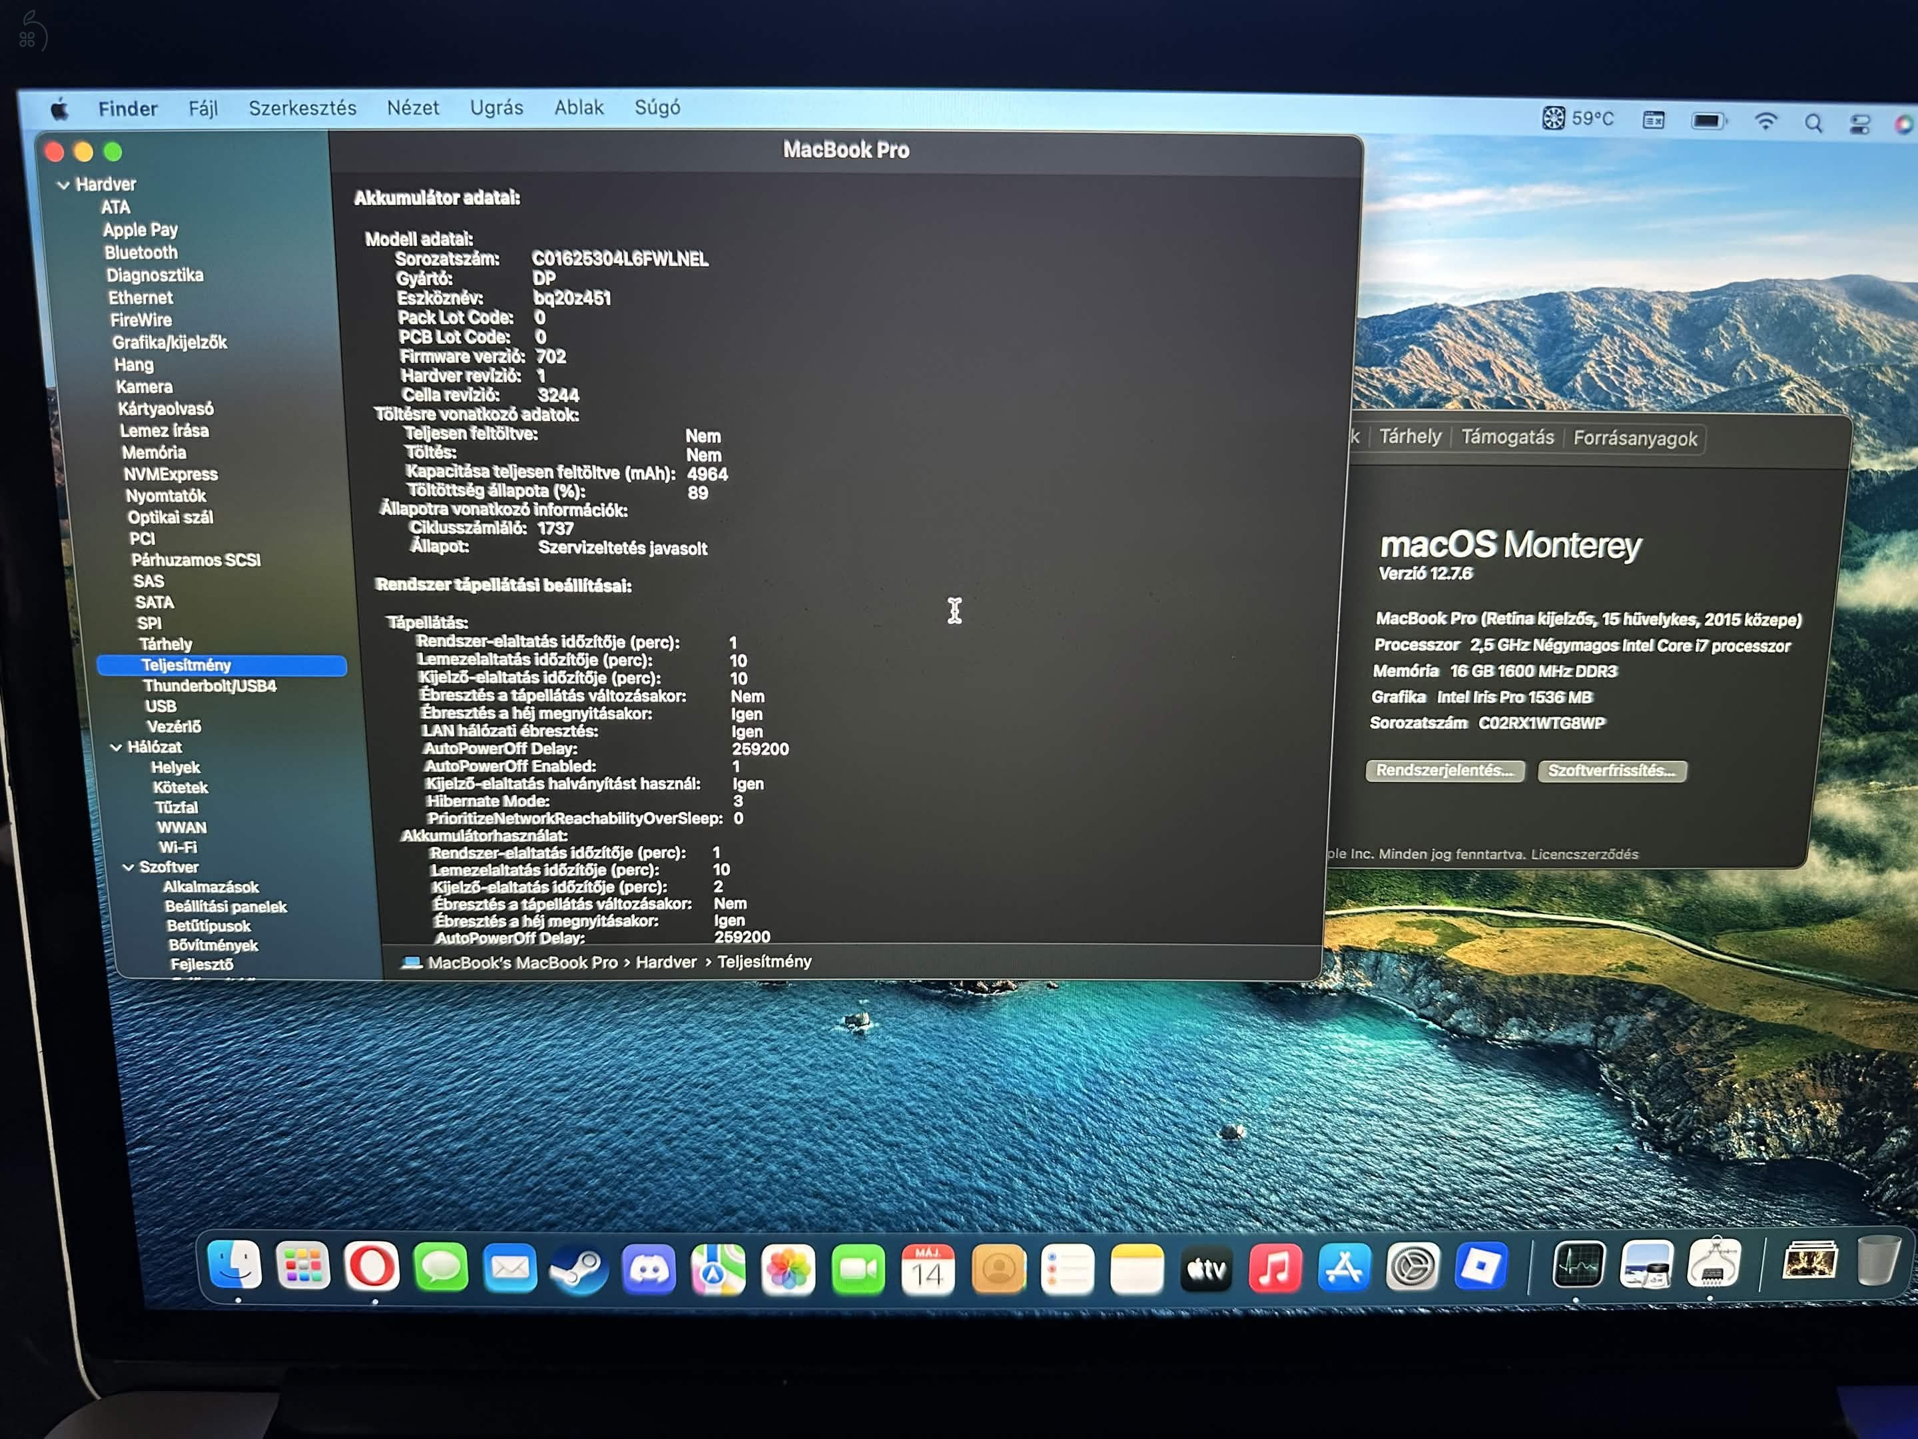
Task: Select Bluetooth in the hardware sidebar
Action: point(141,252)
